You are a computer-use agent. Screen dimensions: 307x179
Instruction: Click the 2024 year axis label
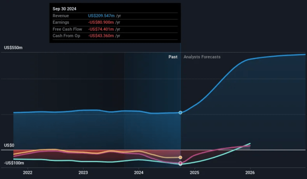coord(139,173)
